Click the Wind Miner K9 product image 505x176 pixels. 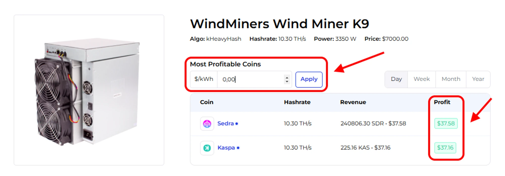[89, 90]
